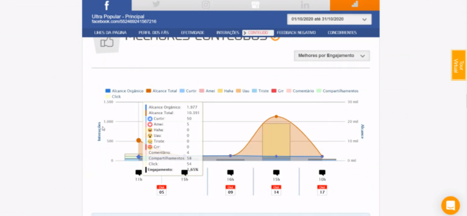Viewport: 467px width, 216px height.
Task: Open the Feedback Negativo tab
Action: click(x=295, y=33)
